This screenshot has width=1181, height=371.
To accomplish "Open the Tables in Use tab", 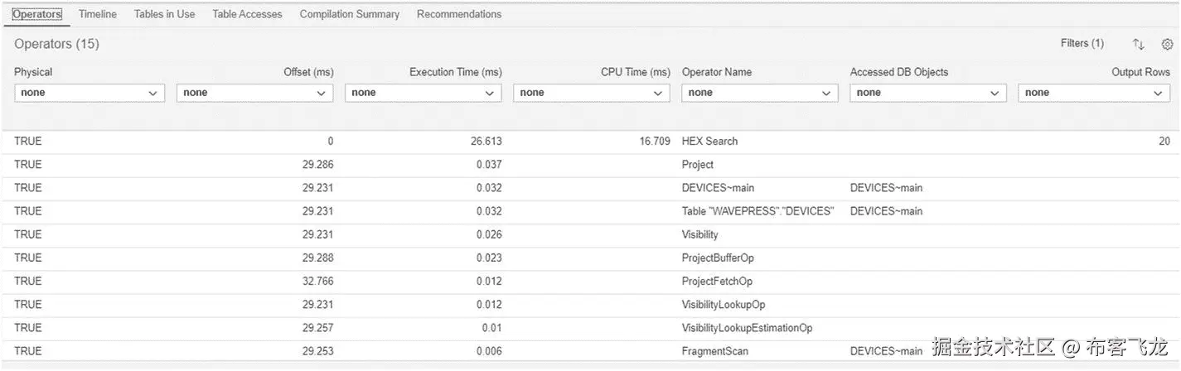I will 164,14.
